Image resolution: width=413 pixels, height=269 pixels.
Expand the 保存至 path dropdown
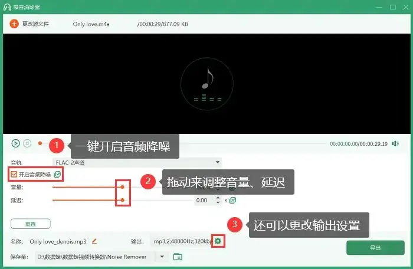(x=162, y=257)
